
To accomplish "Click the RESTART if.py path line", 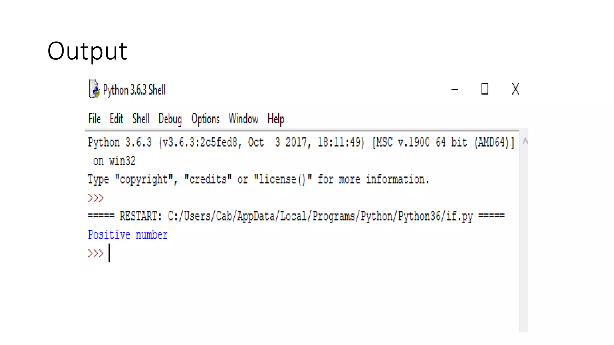I will [x=296, y=216].
